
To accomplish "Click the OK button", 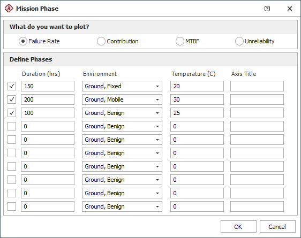I will point(238,227).
